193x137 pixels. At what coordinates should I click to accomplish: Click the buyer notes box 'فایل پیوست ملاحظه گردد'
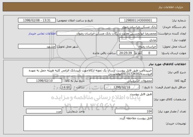88,123
